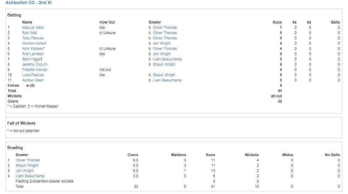Click Shaun Wright beside Luke Pascoe's dismissal
Screen dimensions: 348x194
pyautogui.click(x=164, y=75)
